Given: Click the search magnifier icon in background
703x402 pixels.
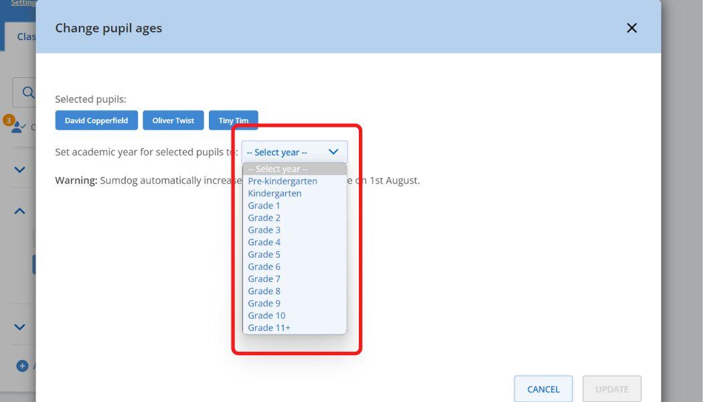Looking at the screenshot, I should tap(28, 92).
